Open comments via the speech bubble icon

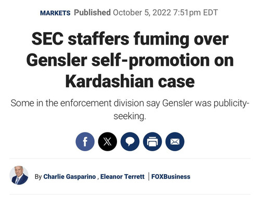pyautogui.click(x=130, y=141)
